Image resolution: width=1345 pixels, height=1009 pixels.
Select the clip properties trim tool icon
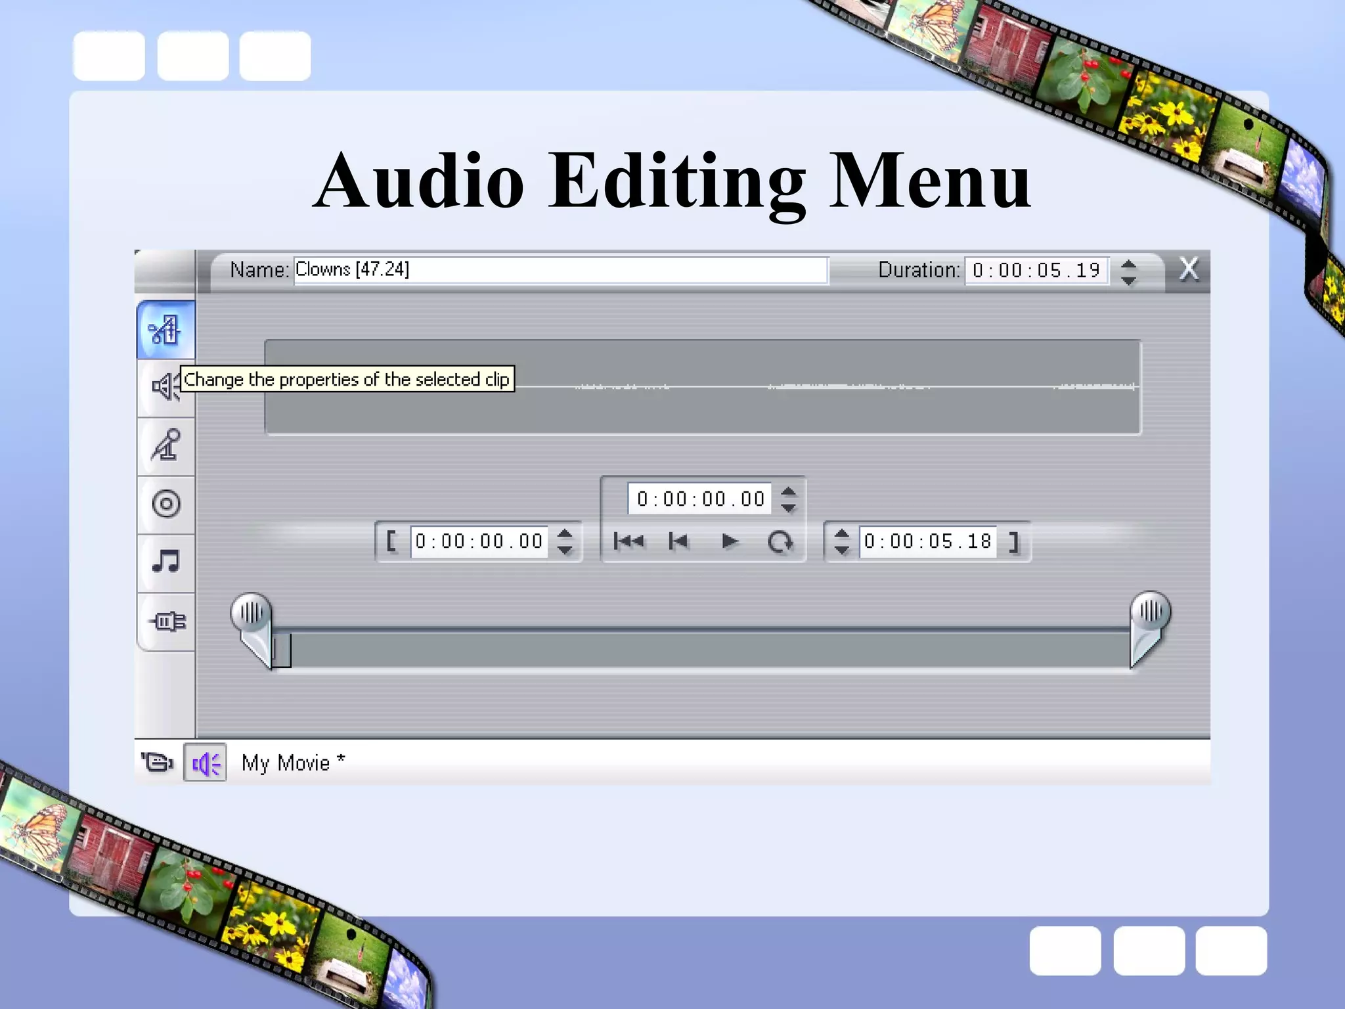tap(165, 330)
